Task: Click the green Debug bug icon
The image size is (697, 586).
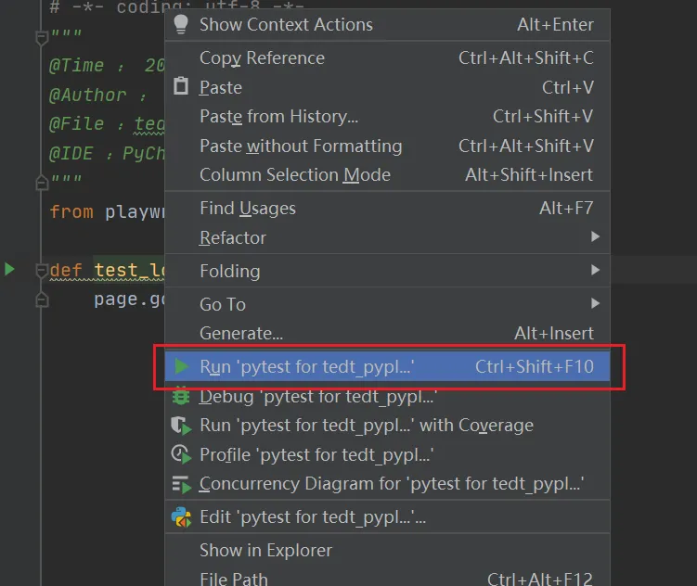Action: coord(181,395)
